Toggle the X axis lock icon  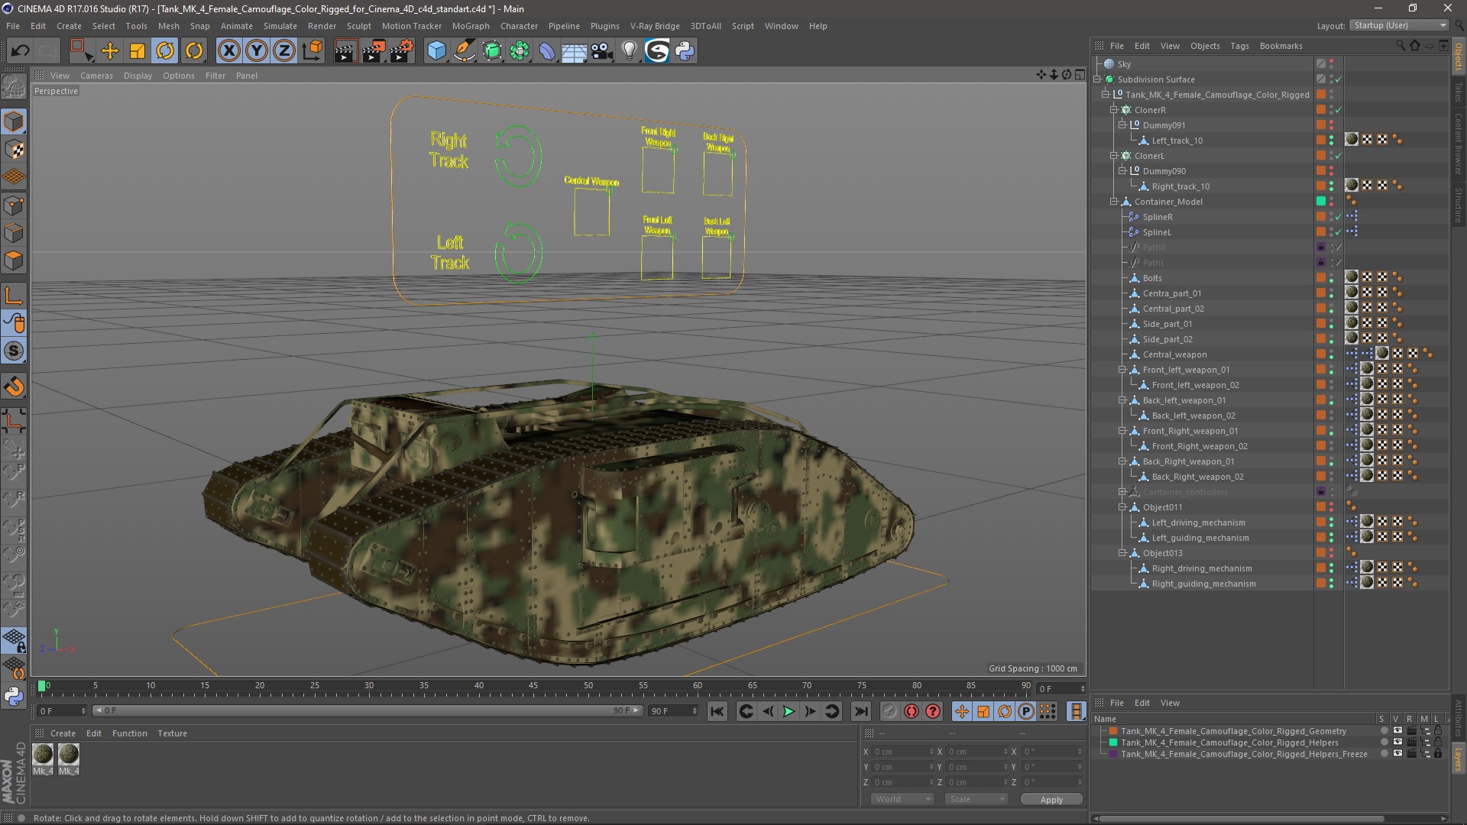click(x=228, y=51)
